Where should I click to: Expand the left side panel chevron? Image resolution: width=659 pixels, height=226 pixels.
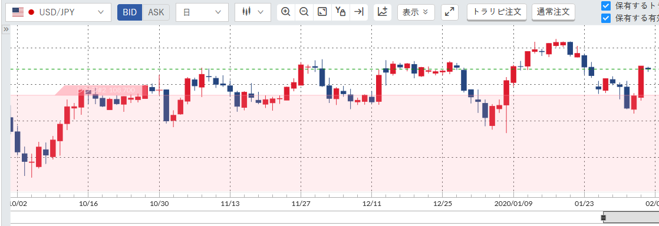(6, 29)
